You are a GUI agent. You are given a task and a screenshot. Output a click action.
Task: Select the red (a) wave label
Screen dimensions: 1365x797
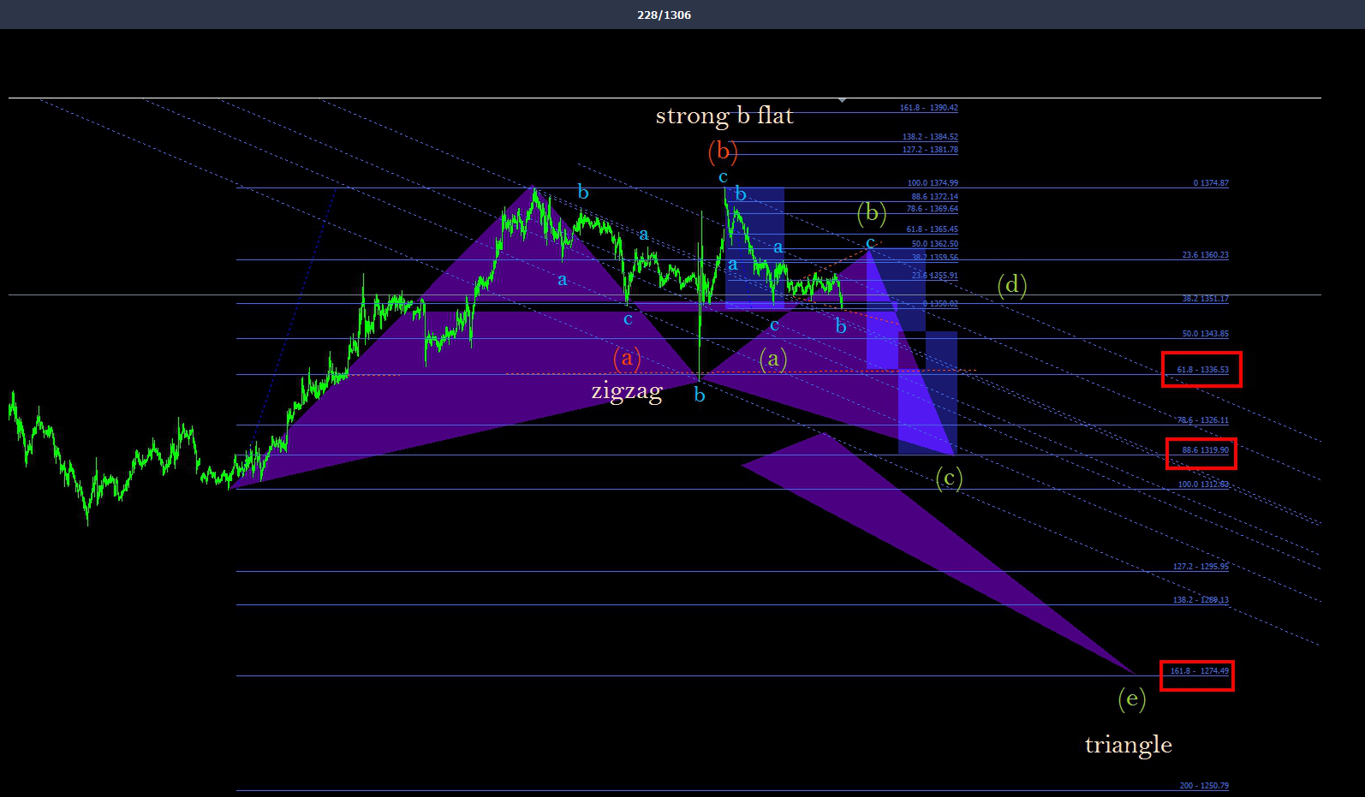click(627, 357)
